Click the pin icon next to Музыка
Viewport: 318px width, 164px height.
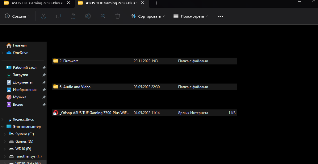pos(44,97)
